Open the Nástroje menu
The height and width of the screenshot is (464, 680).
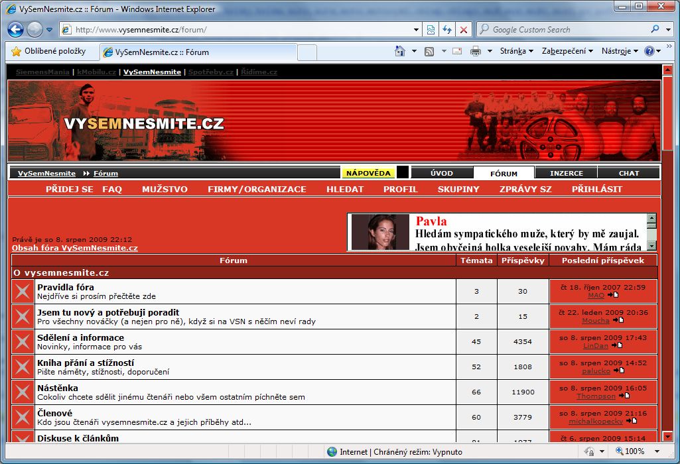pyautogui.click(x=620, y=51)
